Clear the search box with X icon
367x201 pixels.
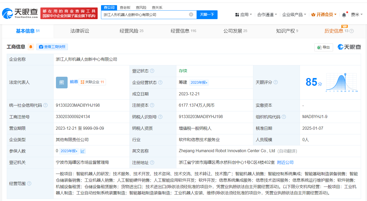tap(191, 15)
